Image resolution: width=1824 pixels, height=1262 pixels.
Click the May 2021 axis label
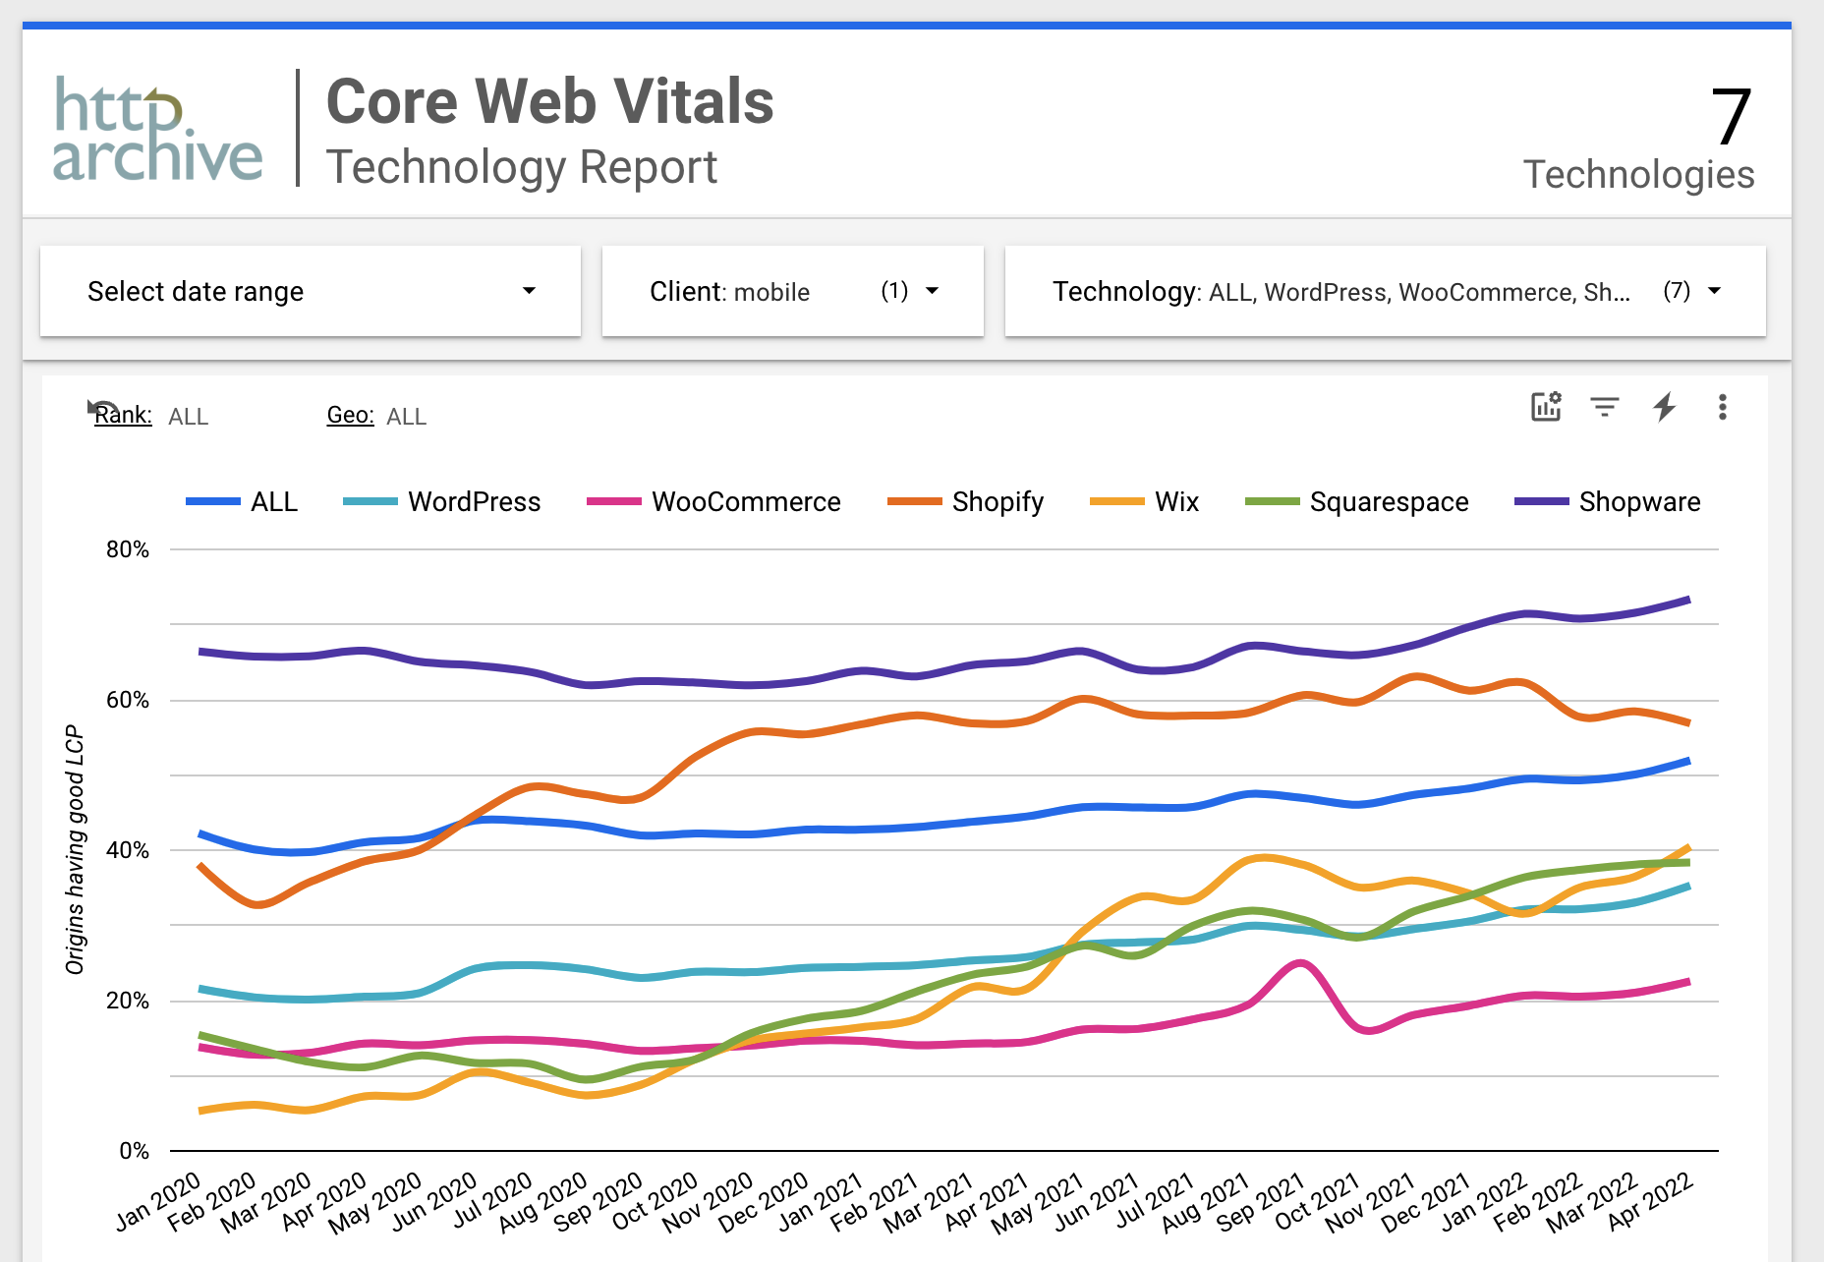pos(1040,1201)
